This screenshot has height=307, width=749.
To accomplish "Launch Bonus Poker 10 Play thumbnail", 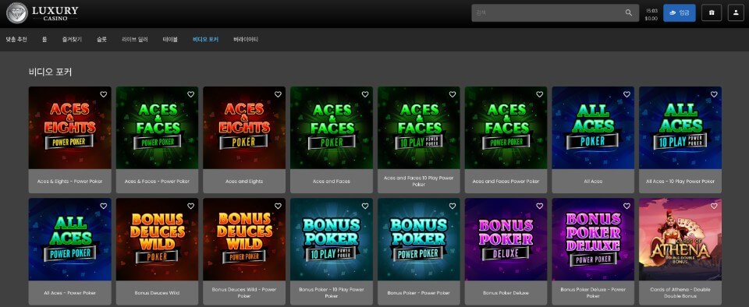I will tap(332, 239).
